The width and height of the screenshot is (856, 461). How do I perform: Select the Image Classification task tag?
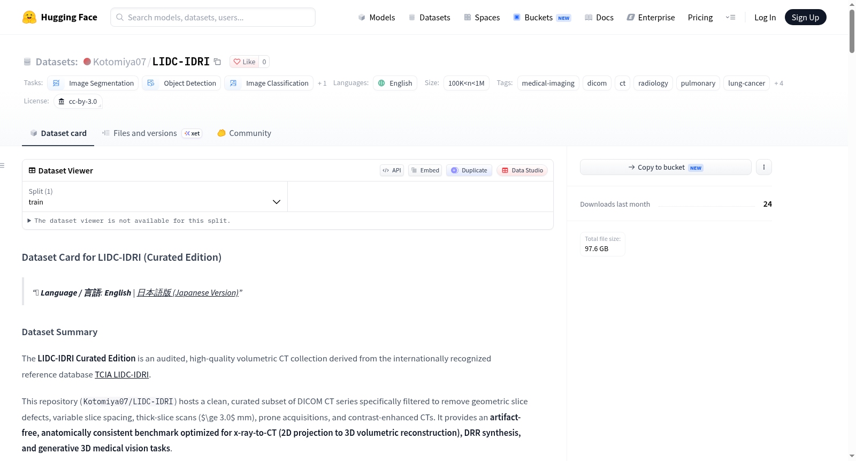tap(269, 83)
